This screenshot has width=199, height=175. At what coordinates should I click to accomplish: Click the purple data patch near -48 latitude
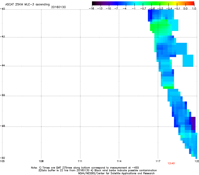tap(193, 123)
